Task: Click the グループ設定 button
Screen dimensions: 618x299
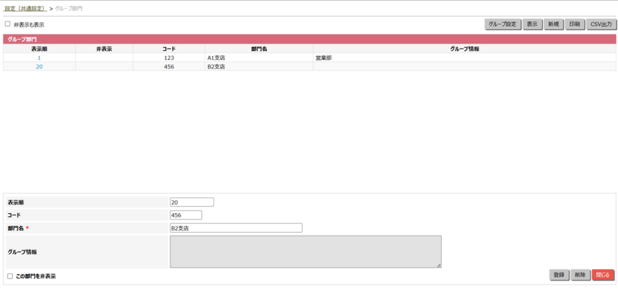Action: pyautogui.click(x=502, y=24)
